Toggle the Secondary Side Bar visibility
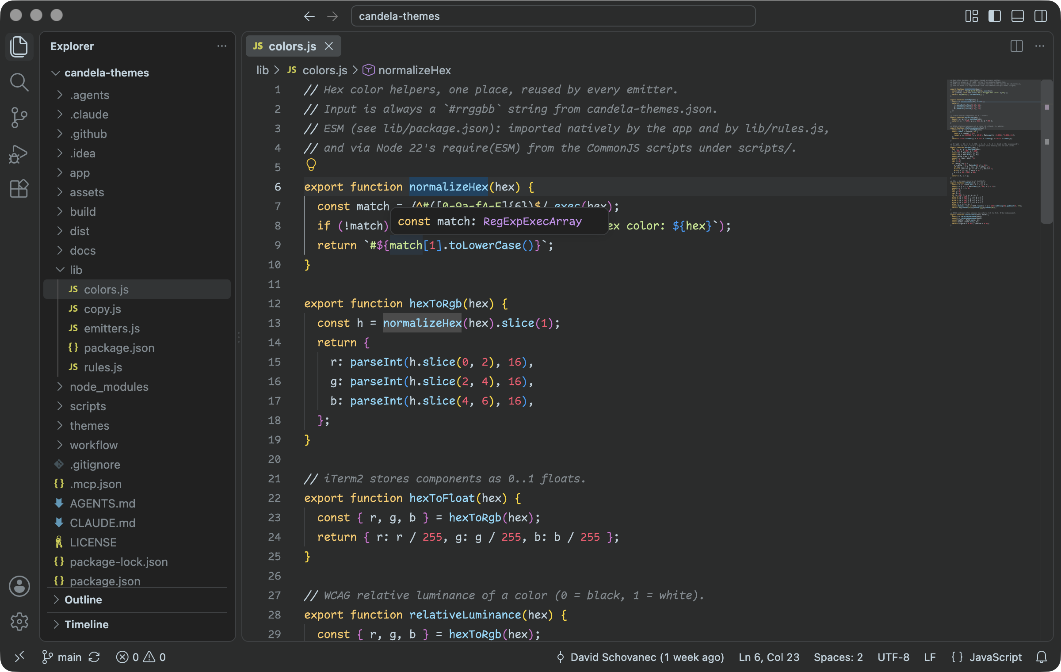The image size is (1061, 672). (1041, 16)
